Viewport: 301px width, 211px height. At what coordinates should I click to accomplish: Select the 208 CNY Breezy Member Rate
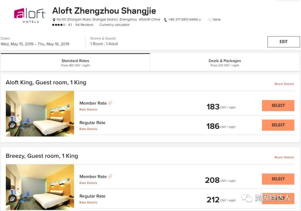coord(278,179)
